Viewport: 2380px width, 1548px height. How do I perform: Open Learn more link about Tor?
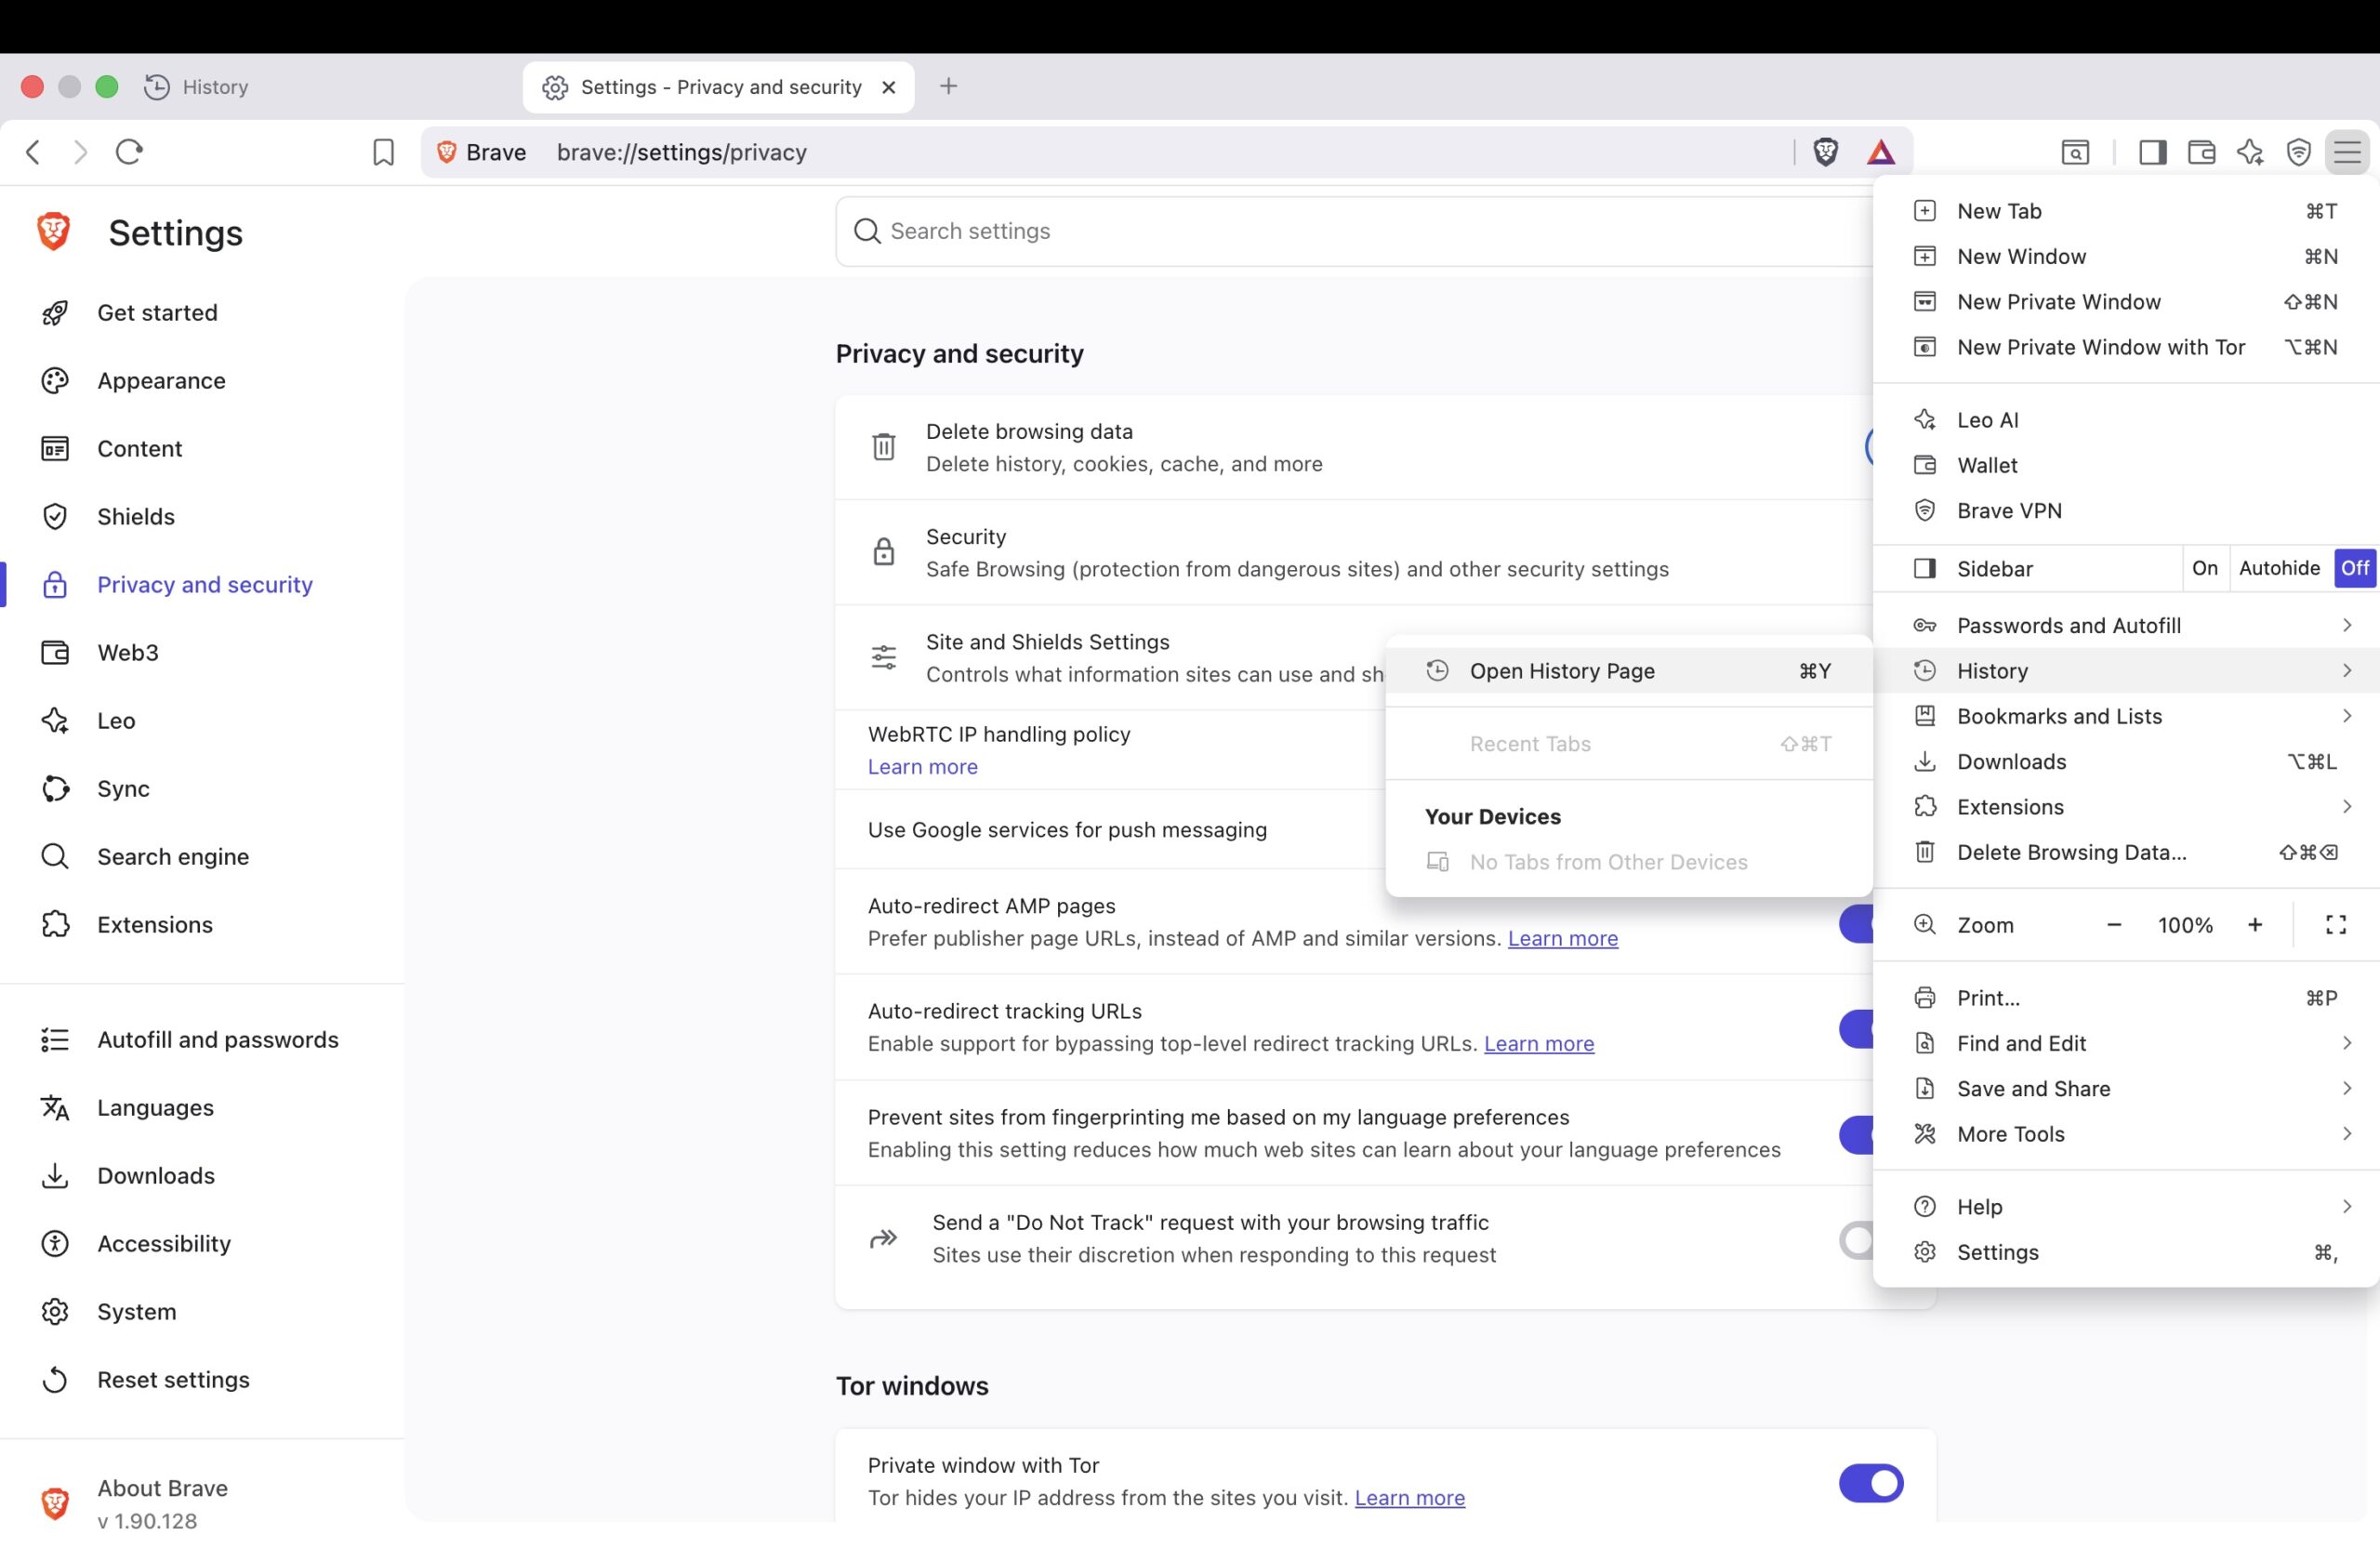click(x=1409, y=1498)
